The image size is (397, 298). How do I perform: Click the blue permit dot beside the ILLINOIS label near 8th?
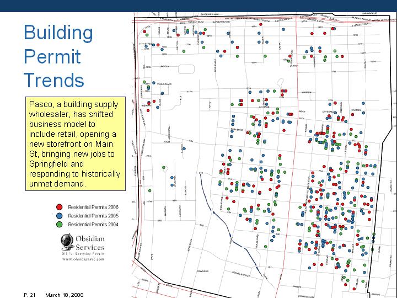tap(184, 148)
